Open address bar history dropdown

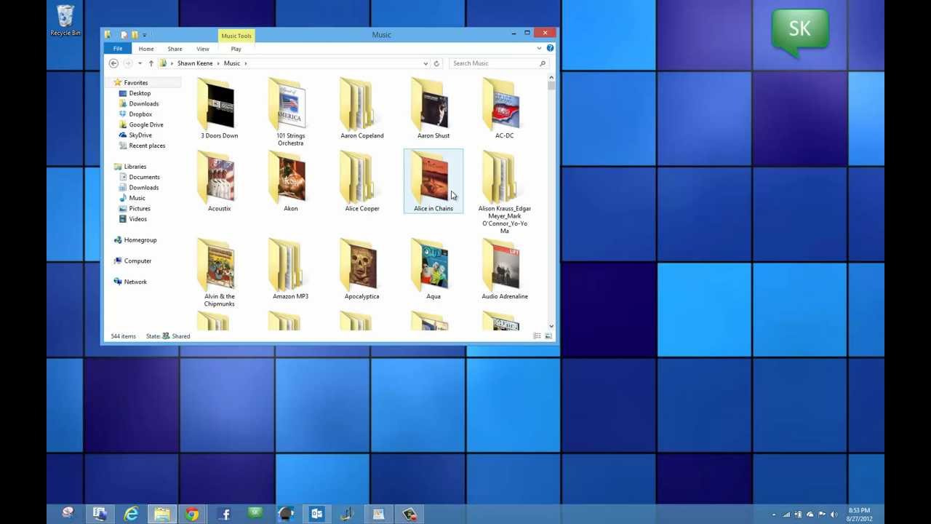click(425, 63)
